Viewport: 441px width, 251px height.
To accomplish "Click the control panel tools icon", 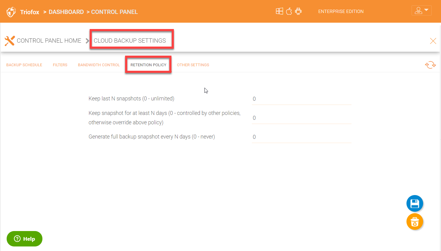I will [x=10, y=41].
